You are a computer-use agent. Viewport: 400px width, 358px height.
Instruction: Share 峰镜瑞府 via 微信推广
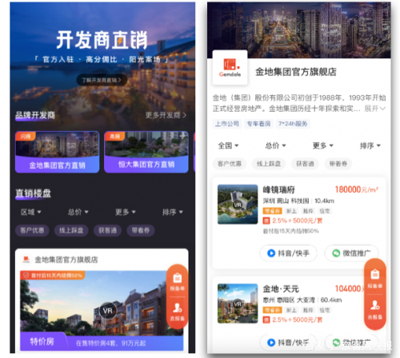click(x=351, y=253)
